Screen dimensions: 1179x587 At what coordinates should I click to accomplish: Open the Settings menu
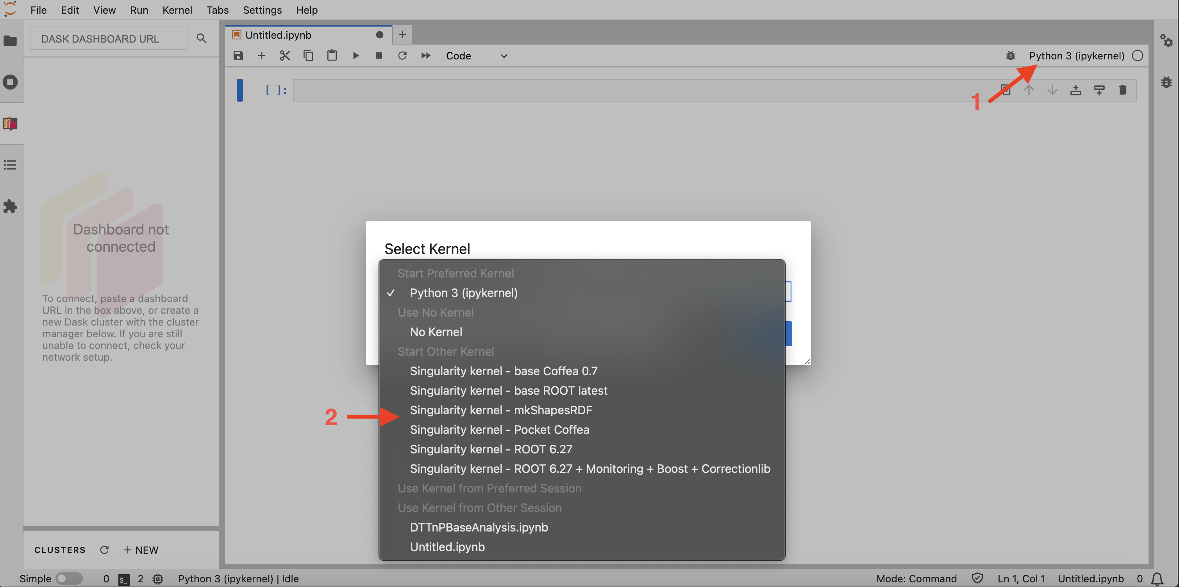(262, 10)
